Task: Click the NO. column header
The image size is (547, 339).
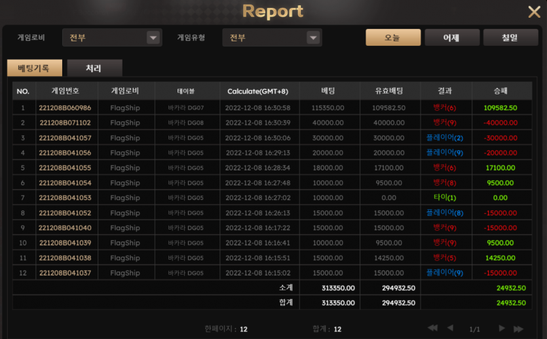Action: click(x=23, y=91)
